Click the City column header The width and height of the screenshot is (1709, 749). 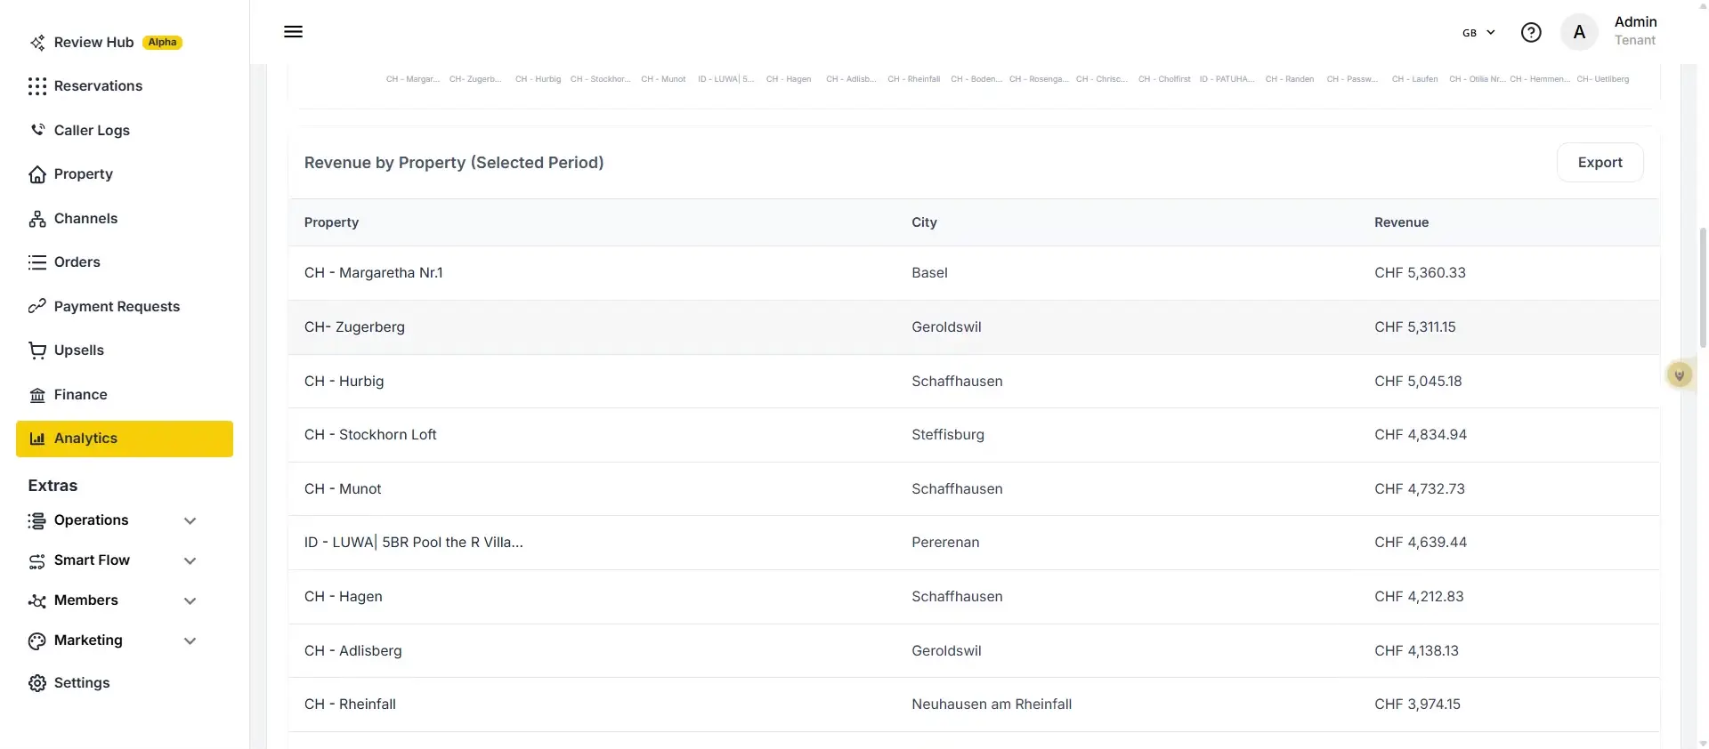924,222
